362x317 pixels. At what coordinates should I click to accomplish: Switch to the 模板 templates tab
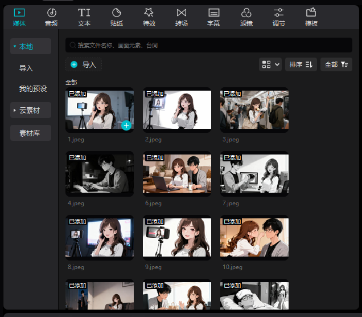click(x=311, y=17)
